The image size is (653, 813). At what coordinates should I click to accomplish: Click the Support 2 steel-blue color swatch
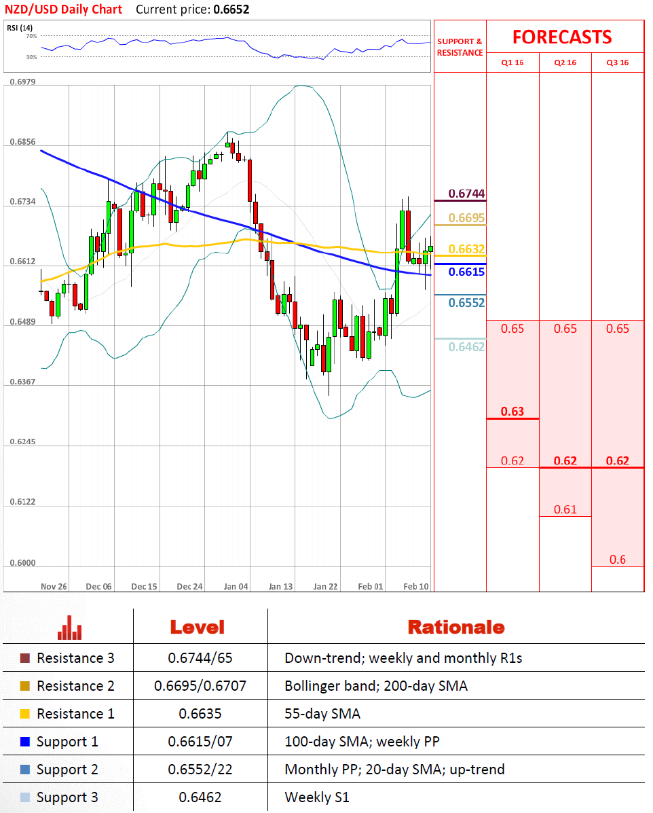click(25, 770)
